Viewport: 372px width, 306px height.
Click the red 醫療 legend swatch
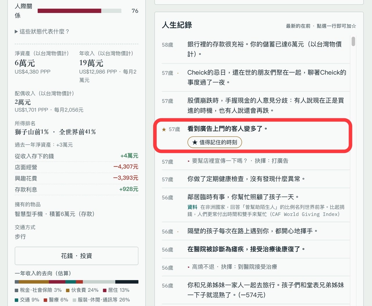coord(45,300)
